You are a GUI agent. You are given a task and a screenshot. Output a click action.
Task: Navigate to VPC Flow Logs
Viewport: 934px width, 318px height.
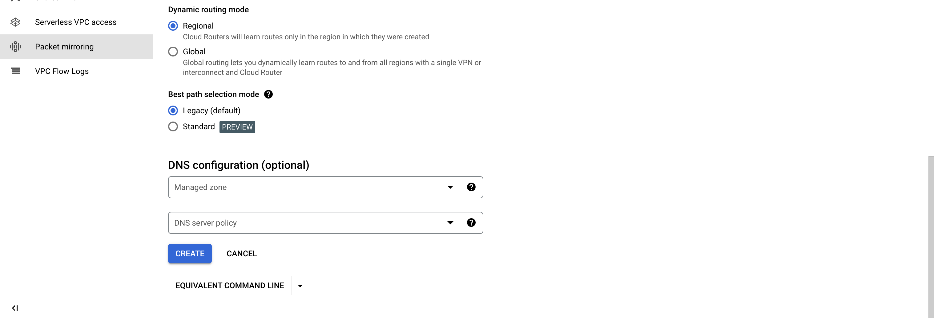62,71
